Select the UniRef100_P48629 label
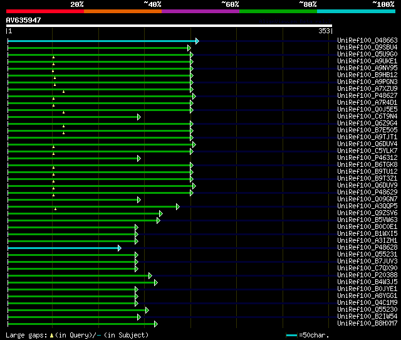Screen dimensions: 401x340 pos(367,193)
